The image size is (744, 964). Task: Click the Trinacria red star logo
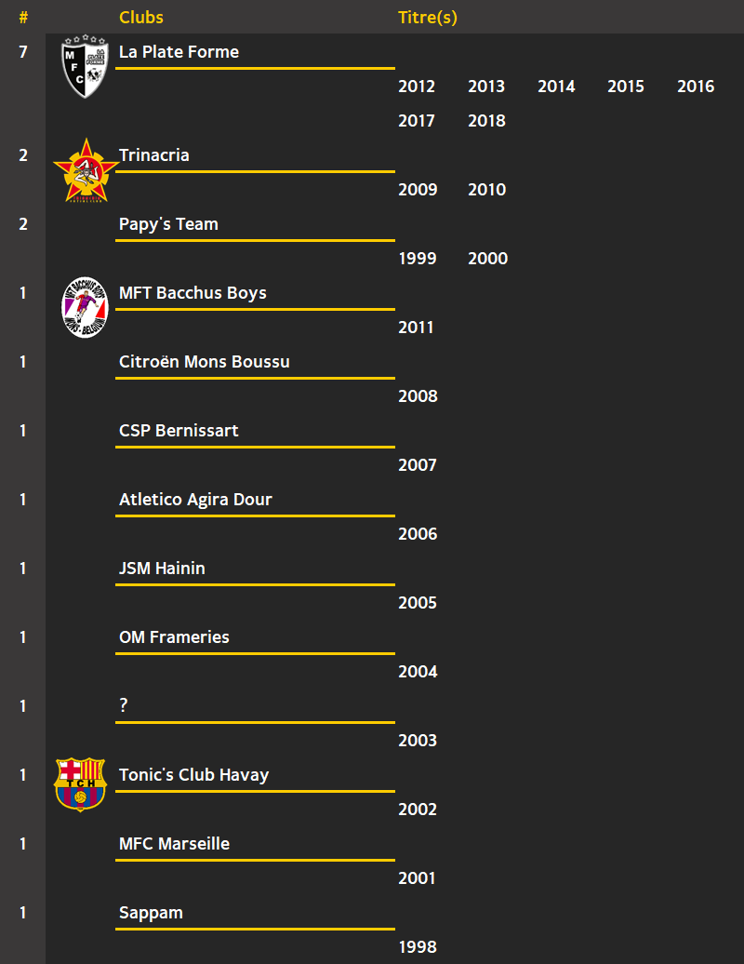pos(86,170)
